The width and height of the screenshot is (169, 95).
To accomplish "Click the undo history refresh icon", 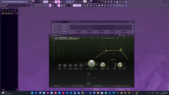I will [x=106, y=2].
